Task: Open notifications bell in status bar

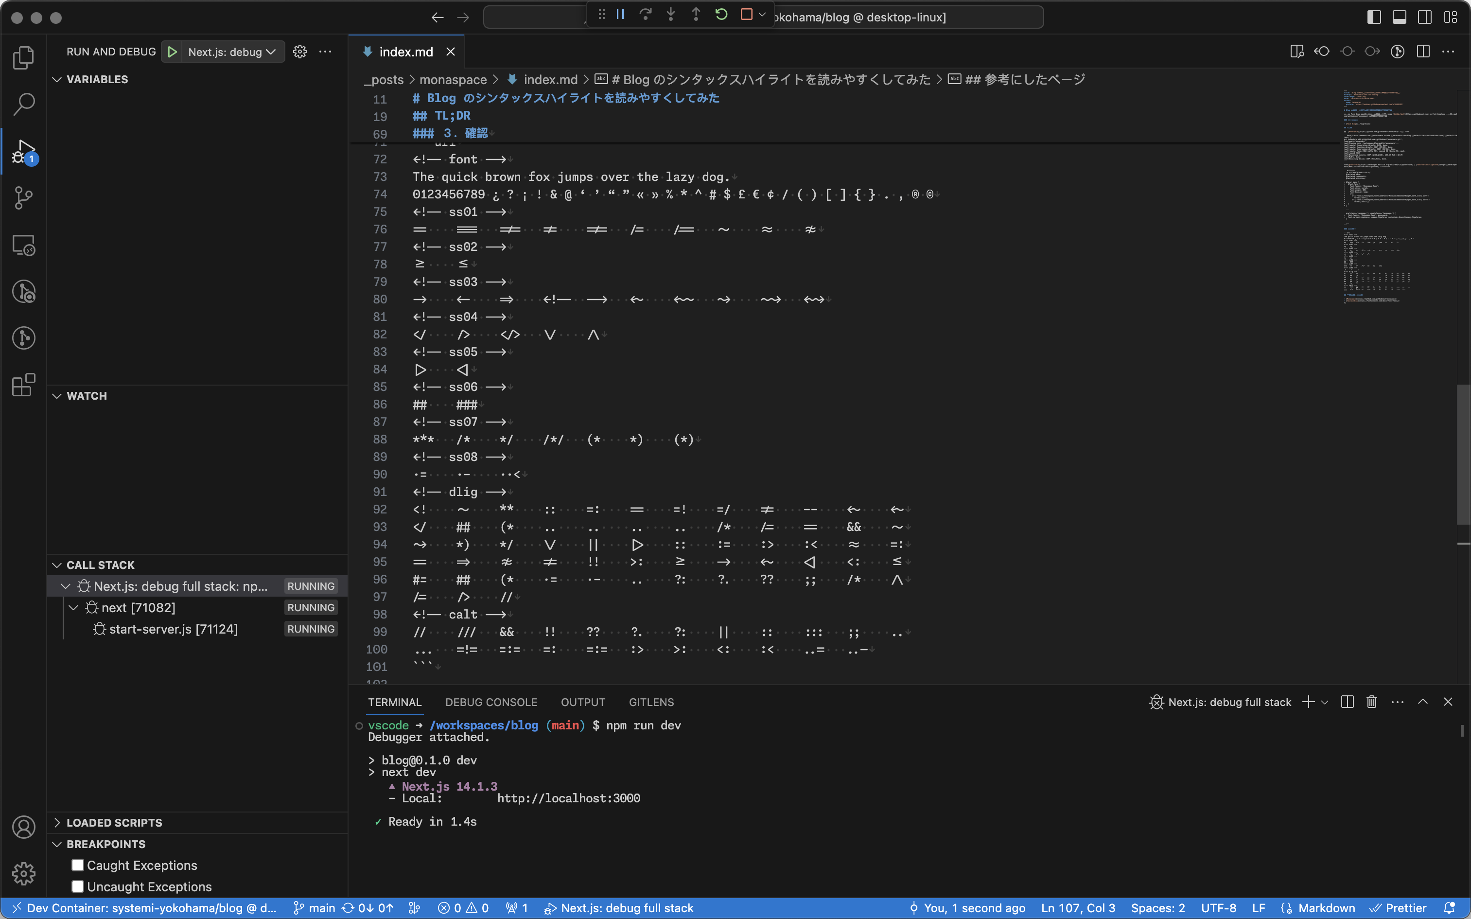Action: coord(1450,908)
